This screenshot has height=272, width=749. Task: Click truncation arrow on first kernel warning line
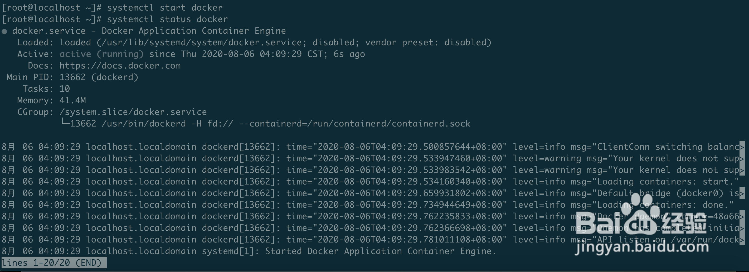coord(742,158)
